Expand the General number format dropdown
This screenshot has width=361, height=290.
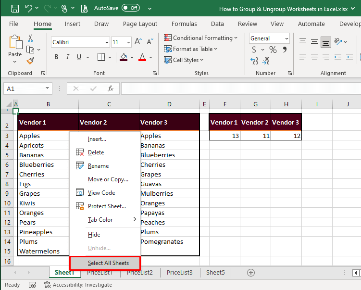coord(286,38)
